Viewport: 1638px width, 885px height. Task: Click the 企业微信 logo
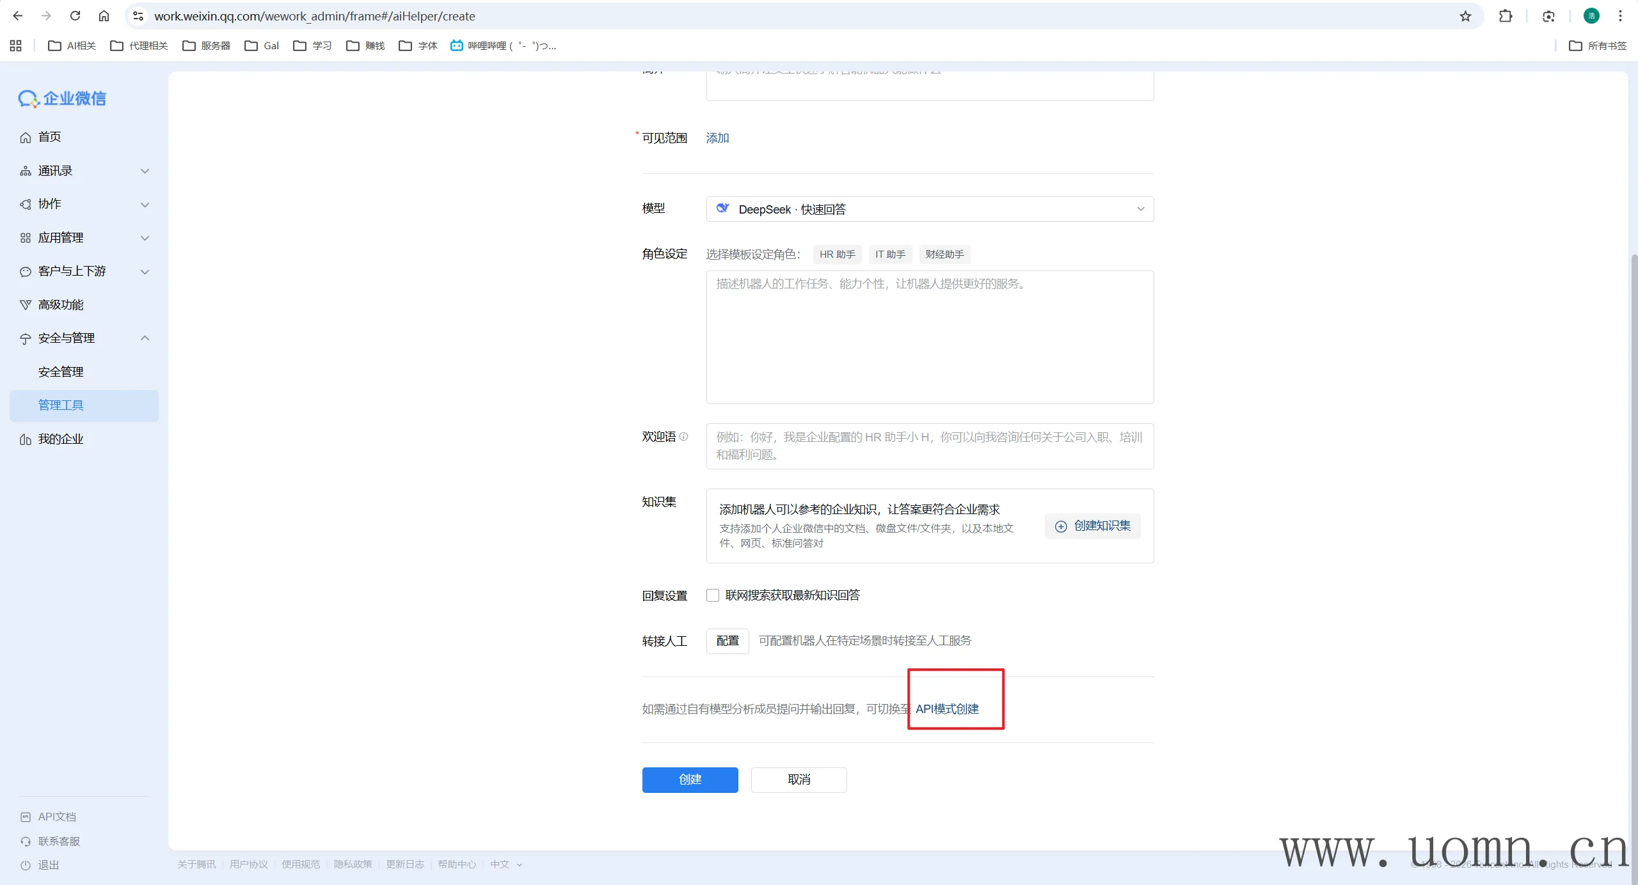62,98
